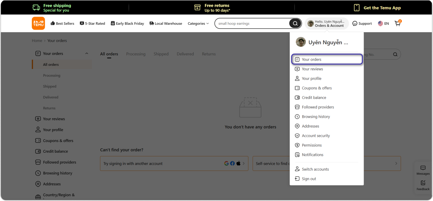Viewport: 433px width, 201px height.
Task: Collapse the Your orders sidebar section
Action: click(x=87, y=53)
